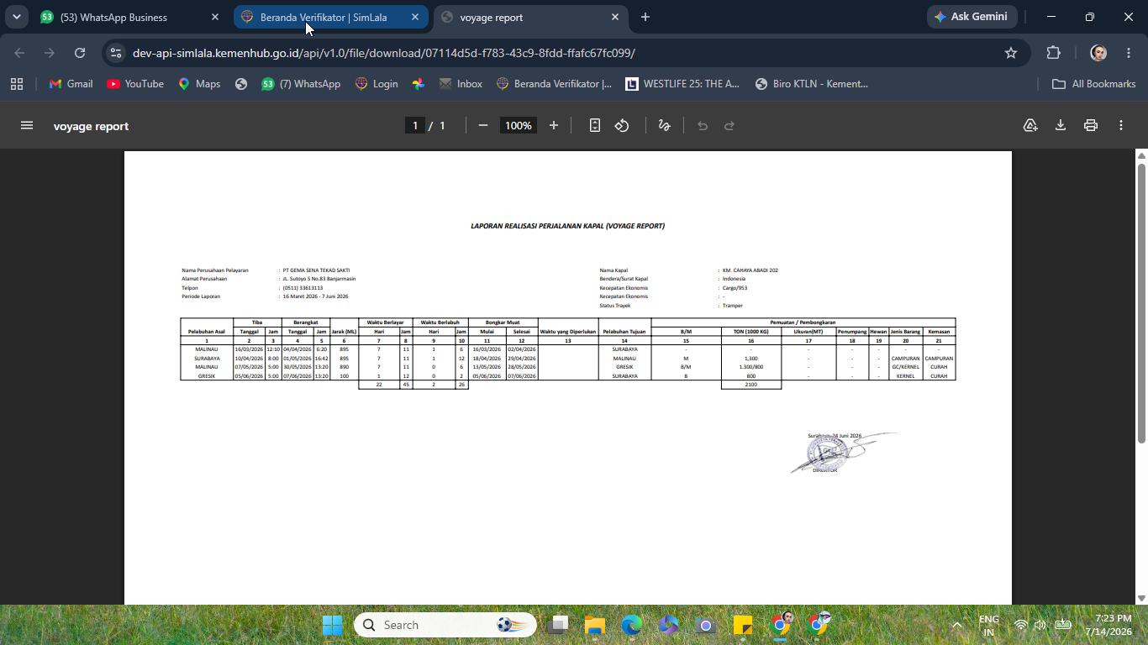Select the 2100 total tonnage cell

tap(751, 385)
